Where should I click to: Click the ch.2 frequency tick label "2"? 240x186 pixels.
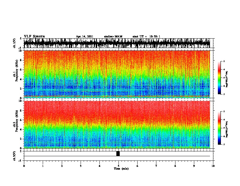pos(21,139)
